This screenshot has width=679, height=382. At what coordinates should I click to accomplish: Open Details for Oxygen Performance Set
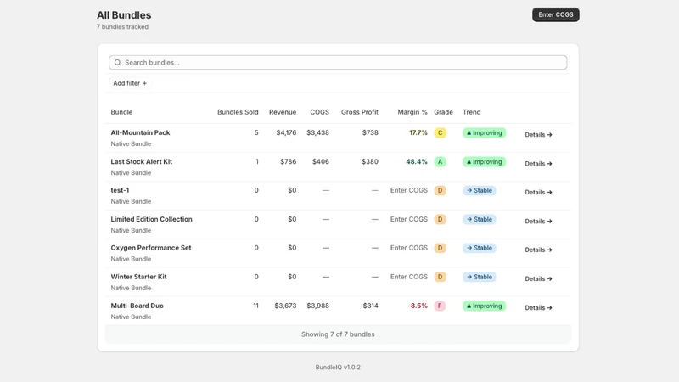click(538, 250)
